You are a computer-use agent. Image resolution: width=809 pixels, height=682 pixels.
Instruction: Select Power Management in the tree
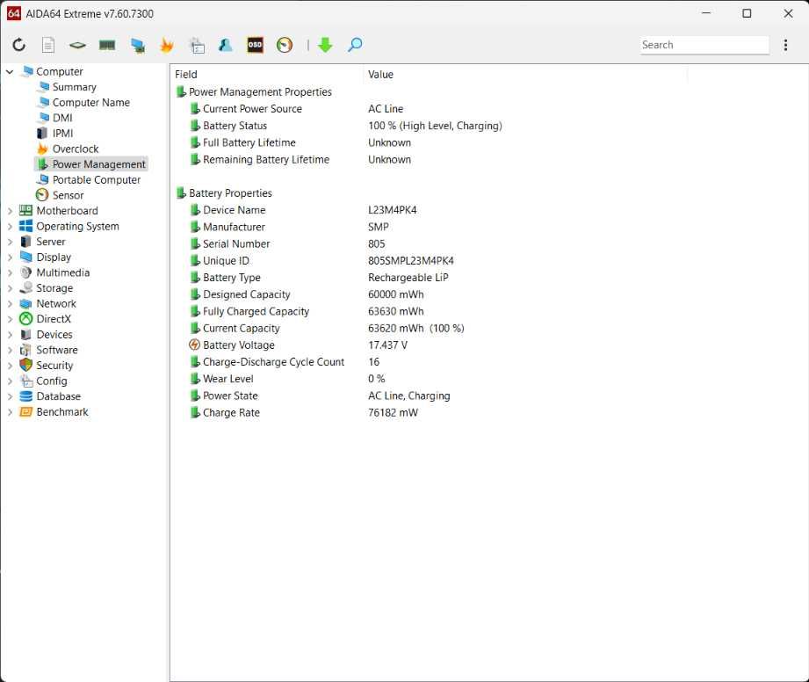point(91,164)
